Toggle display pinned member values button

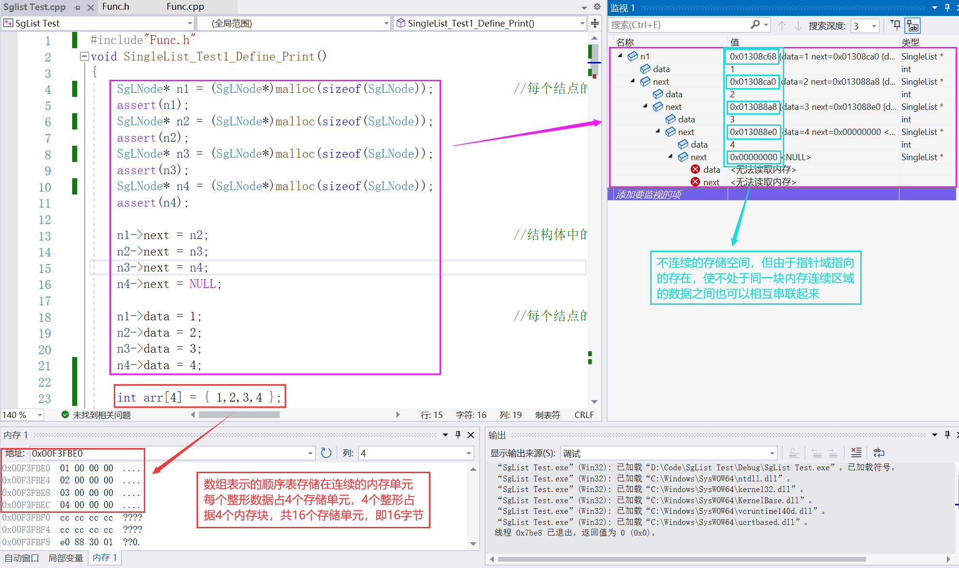pyautogui.click(x=913, y=25)
